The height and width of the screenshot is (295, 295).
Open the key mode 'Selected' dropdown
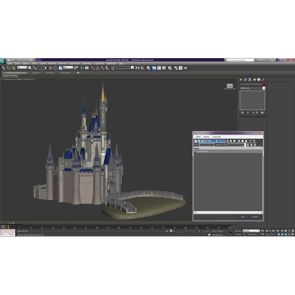point(251,231)
